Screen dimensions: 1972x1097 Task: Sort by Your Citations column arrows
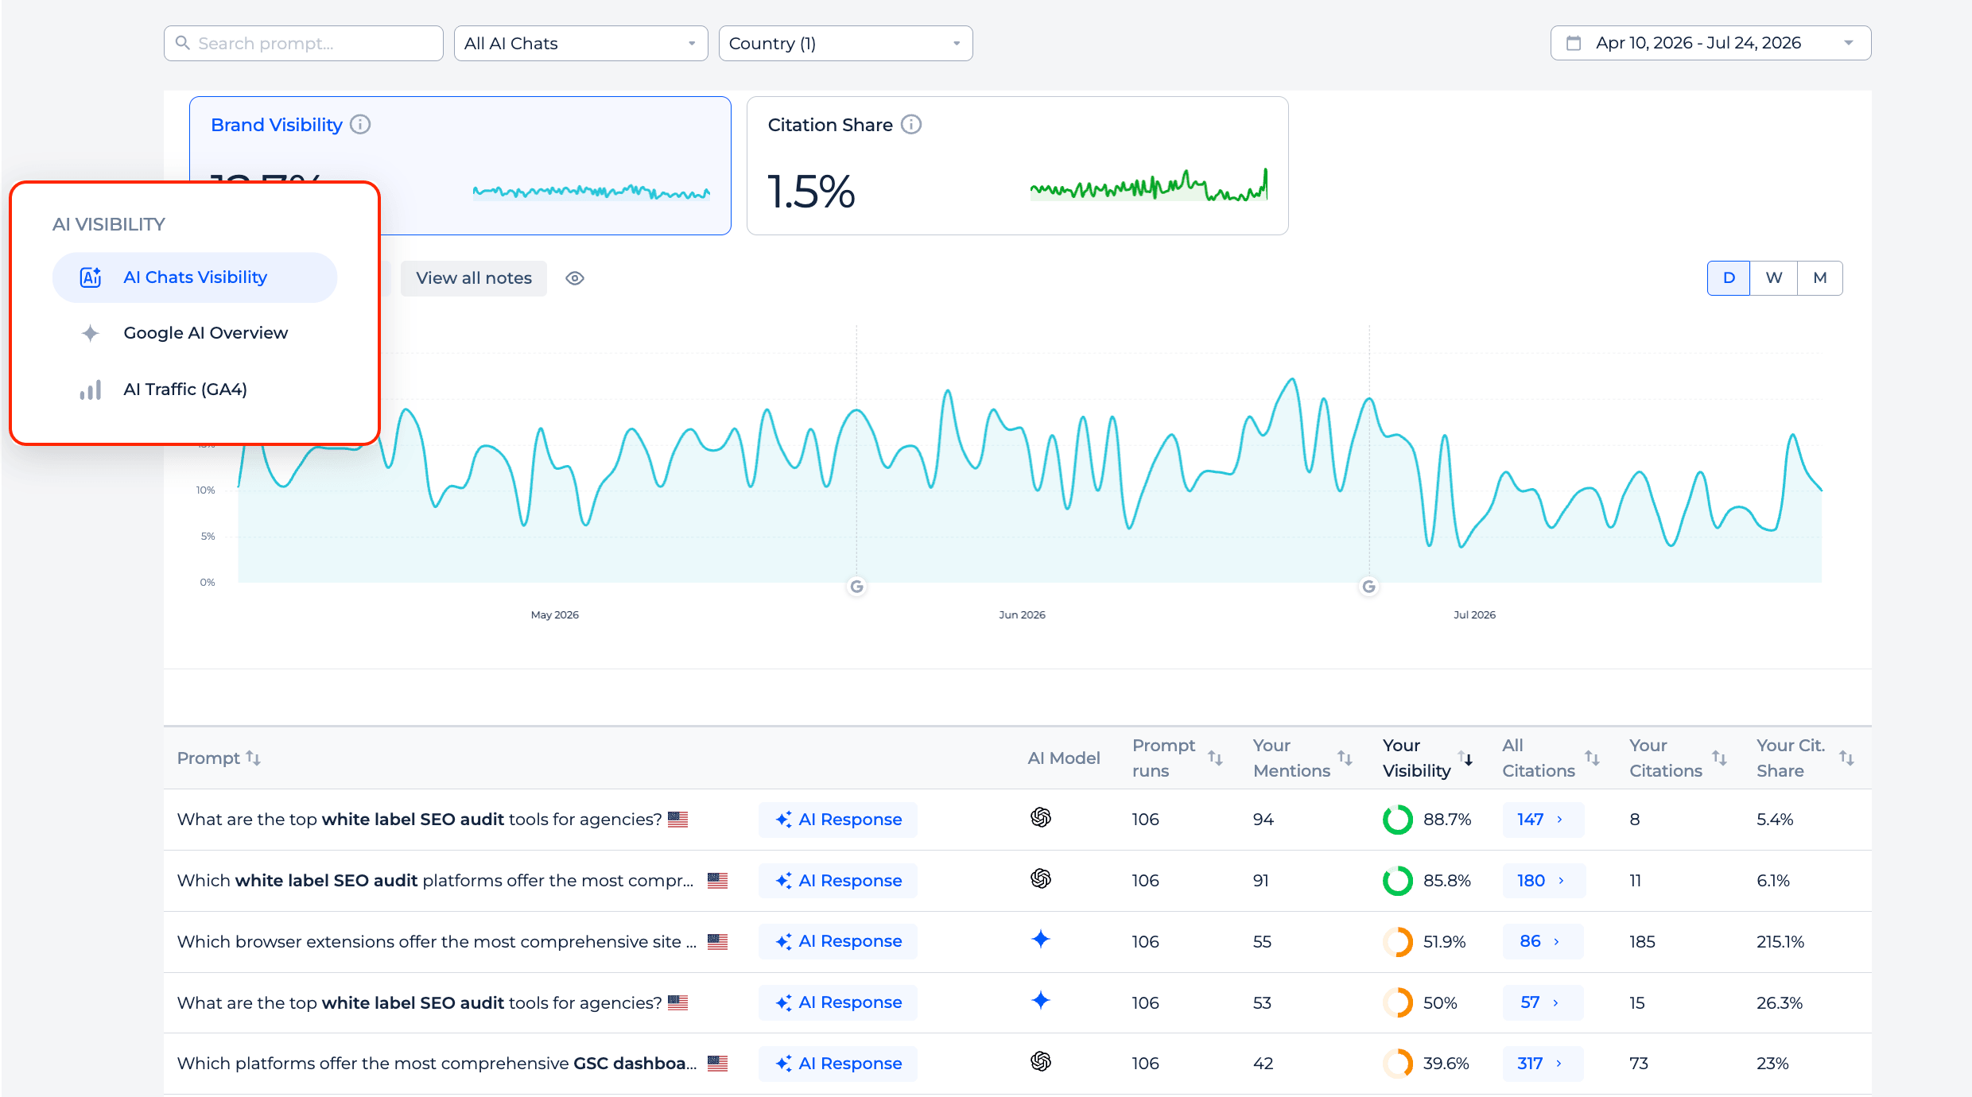point(1719,758)
